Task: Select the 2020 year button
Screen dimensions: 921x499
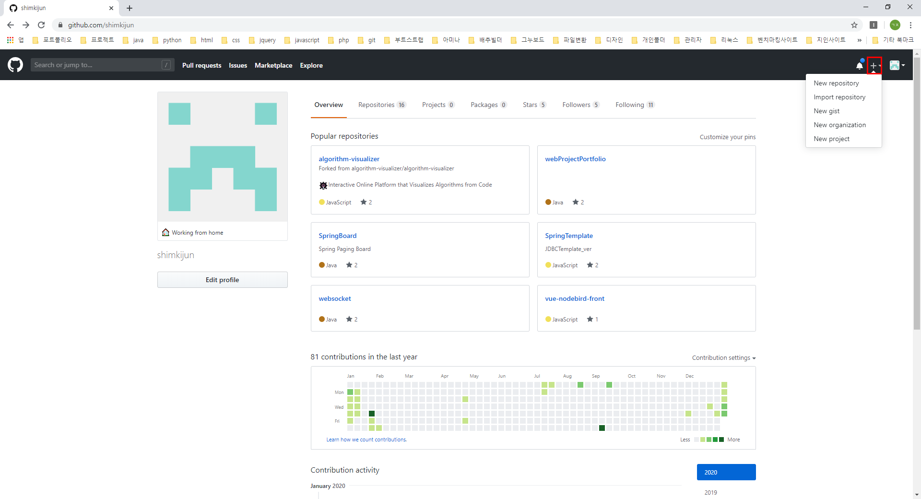Action: pos(726,472)
